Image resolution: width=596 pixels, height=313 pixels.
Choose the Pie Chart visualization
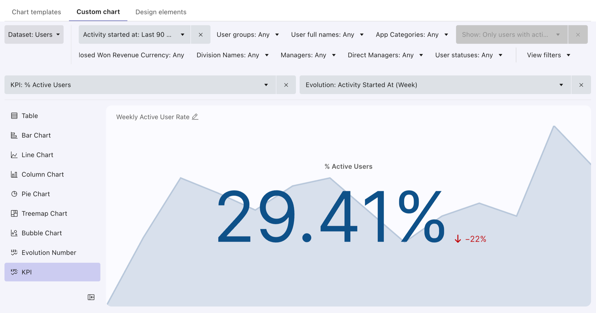(53, 194)
